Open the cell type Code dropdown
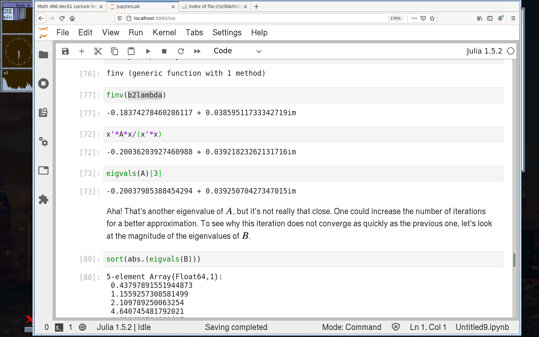The image size is (539, 337). pyautogui.click(x=237, y=51)
